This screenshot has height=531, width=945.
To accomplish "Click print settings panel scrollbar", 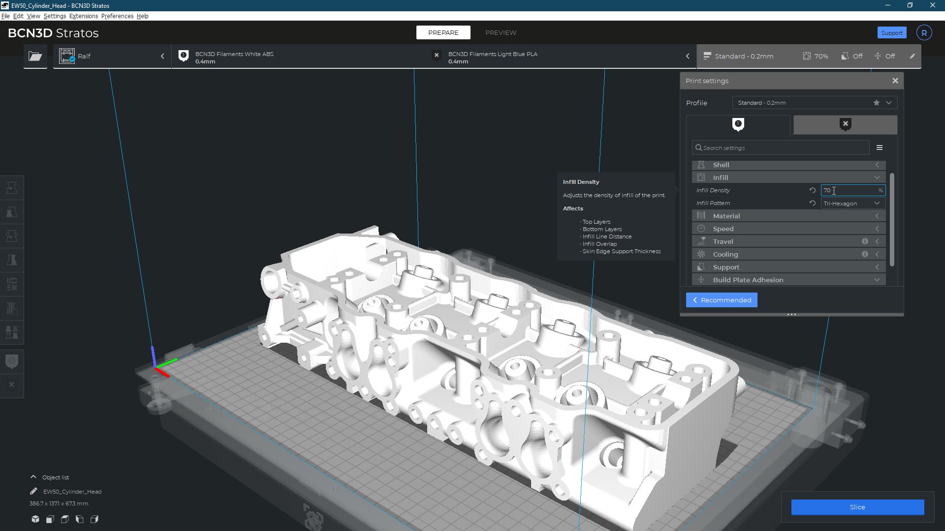I will tap(892, 220).
